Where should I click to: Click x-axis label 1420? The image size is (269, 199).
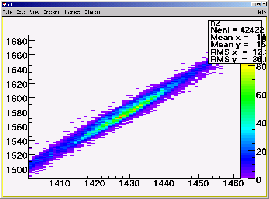point(95,183)
